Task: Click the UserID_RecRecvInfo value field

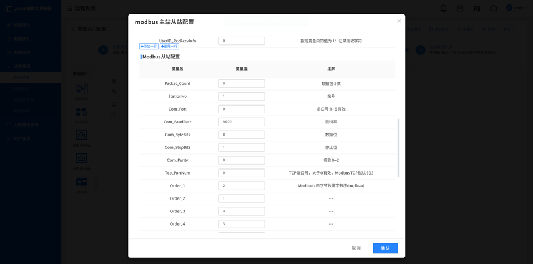Action: (241, 41)
